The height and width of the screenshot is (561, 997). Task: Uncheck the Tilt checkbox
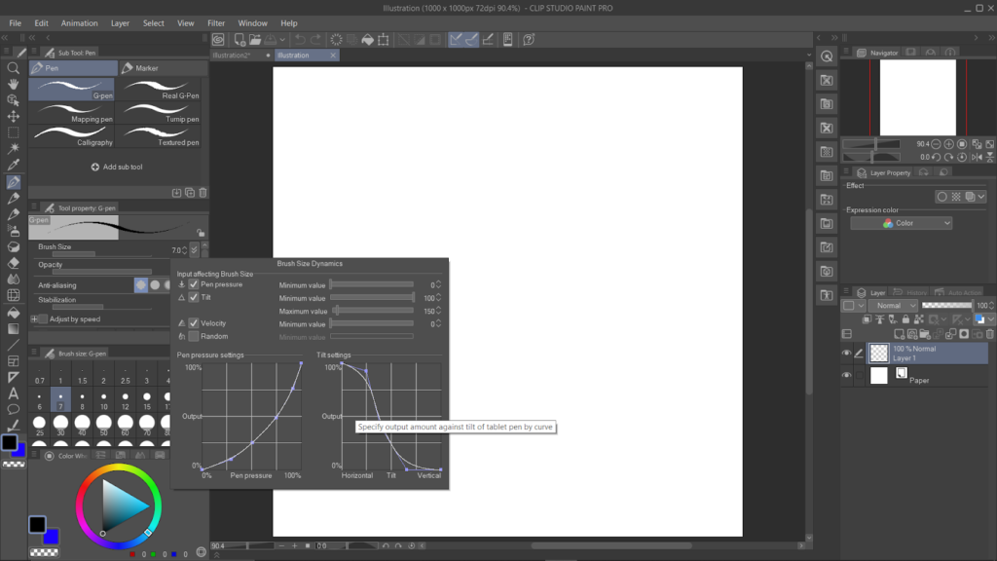tap(194, 297)
